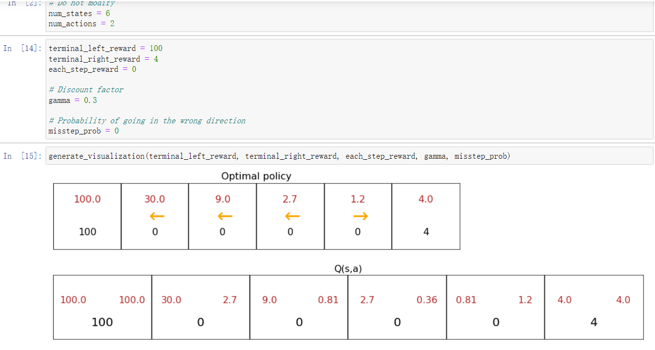Screen dimensions: 655x350
Task: Click Q-value 0.36 in Q(s,a) table
Action: point(427,300)
